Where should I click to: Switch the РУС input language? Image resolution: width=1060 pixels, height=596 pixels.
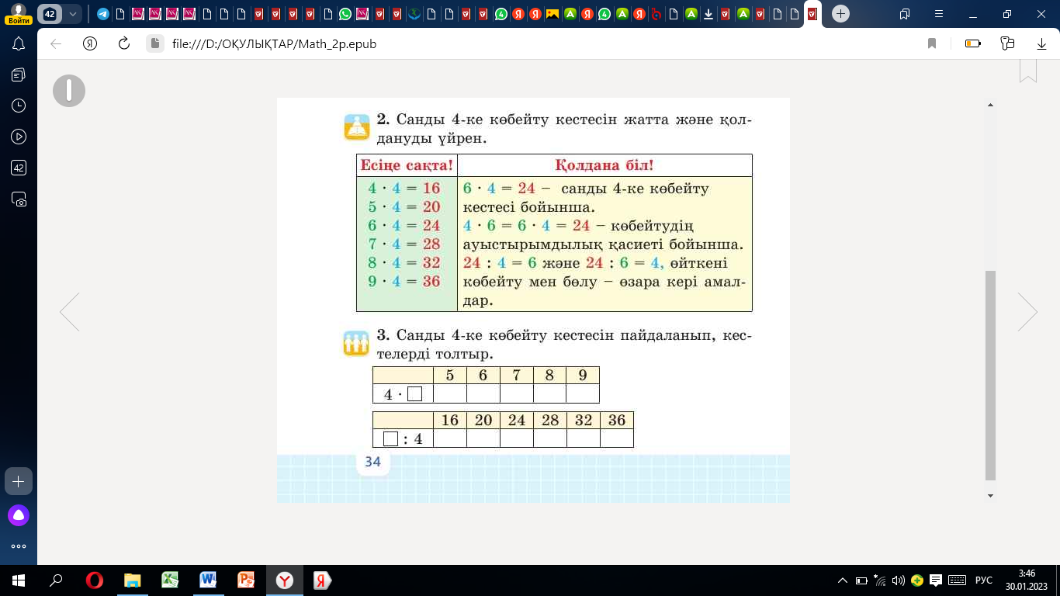tap(984, 580)
